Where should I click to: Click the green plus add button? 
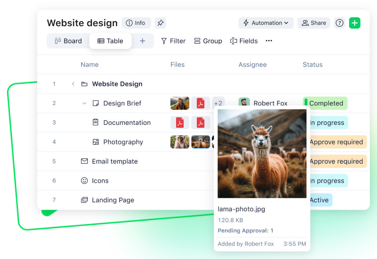point(355,23)
